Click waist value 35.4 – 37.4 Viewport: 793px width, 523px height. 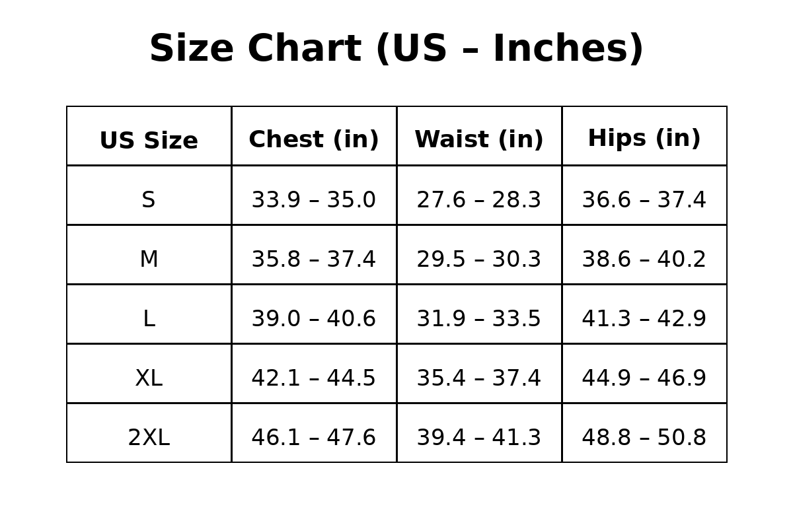pyautogui.click(x=479, y=378)
